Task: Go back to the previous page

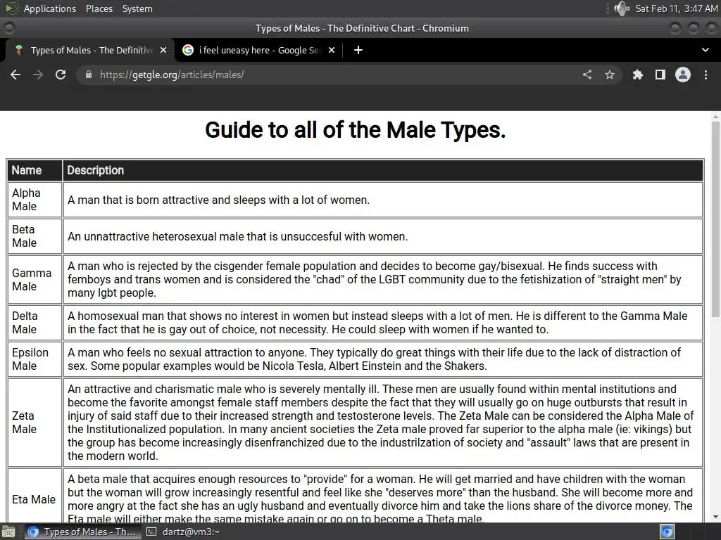Action: tap(15, 75)
